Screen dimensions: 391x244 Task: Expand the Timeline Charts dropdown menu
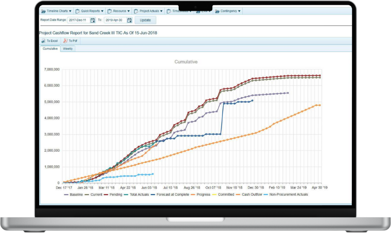70,11
